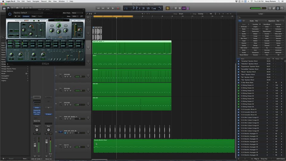Open the Navigate menu
Screen dimensions: 286x161
tap(36, 1)
